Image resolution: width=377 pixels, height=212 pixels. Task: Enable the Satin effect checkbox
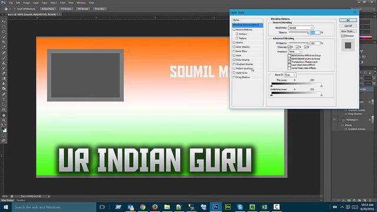[x=234, y=55]
